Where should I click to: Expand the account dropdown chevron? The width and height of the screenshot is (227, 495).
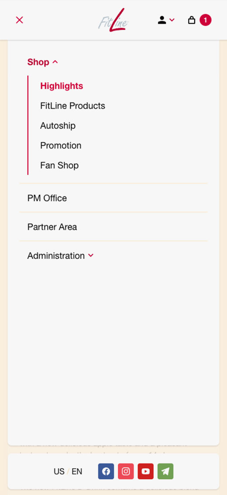172,20
